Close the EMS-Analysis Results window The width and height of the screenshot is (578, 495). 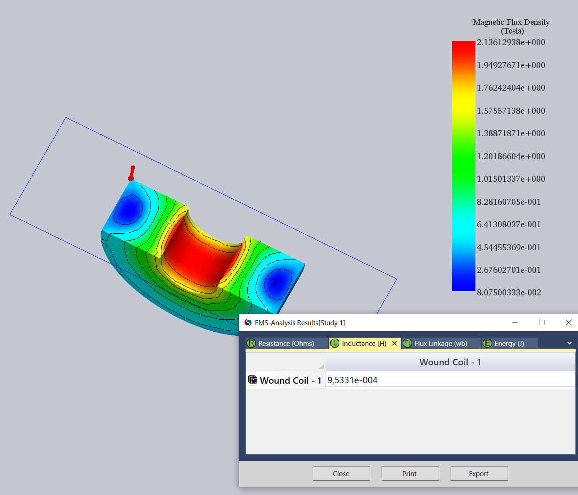[x=568, y=322]
